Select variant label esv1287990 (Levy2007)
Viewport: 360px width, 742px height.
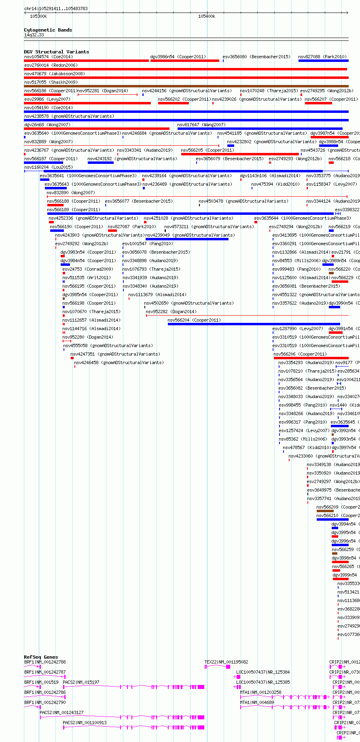click(298, 329)
